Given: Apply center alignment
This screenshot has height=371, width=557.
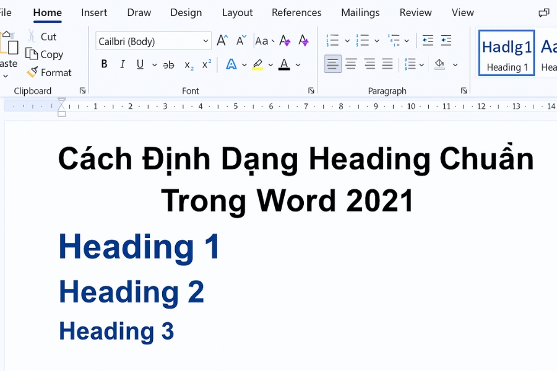Looking at the screenshot, I should pos(351,64).
